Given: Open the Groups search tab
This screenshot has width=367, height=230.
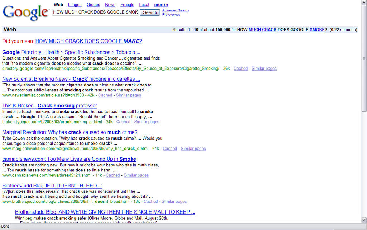Looking at the screenshot, I should 93,5.
